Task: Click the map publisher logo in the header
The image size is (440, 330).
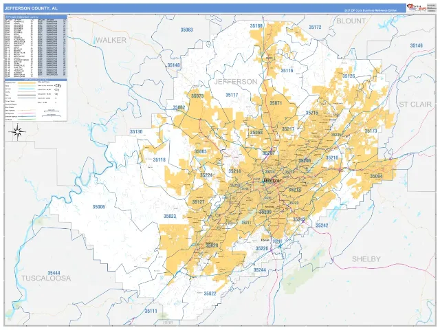Action: pyautogui.click(x=417, y=8)
